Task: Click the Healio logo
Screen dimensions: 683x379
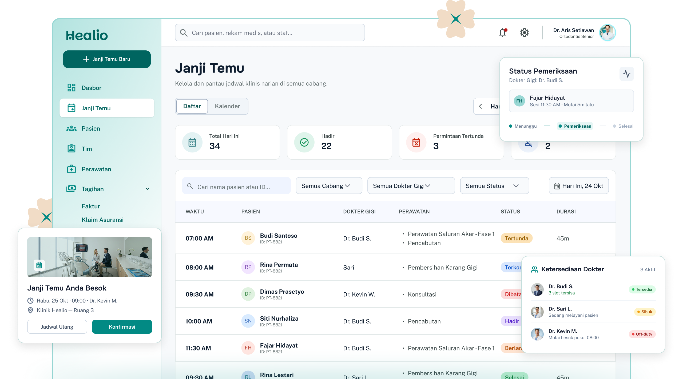Action: click(87, 35)
